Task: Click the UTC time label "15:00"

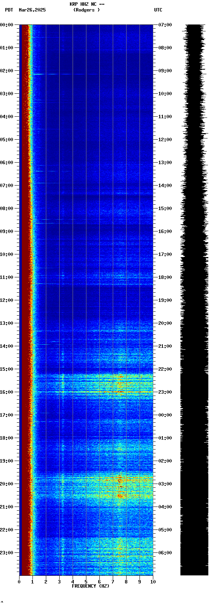Action: (165, 209)
